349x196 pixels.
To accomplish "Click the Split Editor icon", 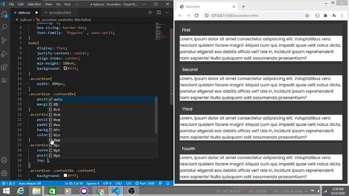I will (159, 13).
